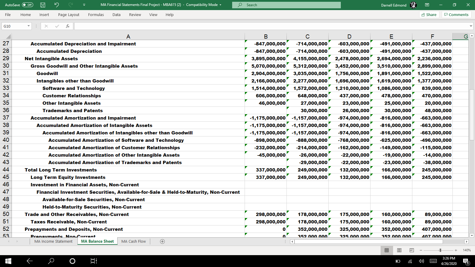Switch to the Home ribbon tab
The width and height of the screenshot is (475, 267).
26,15
